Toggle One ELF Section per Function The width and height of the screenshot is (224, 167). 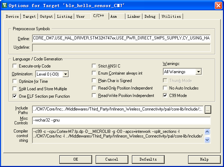click(x=15, y=96)
